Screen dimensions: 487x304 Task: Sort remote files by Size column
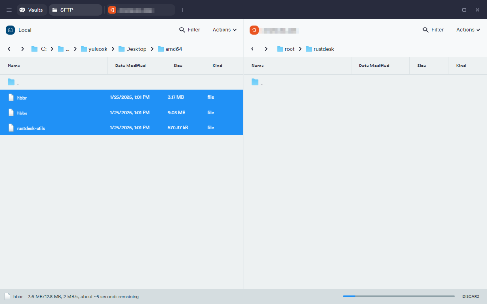coord(421,66)
